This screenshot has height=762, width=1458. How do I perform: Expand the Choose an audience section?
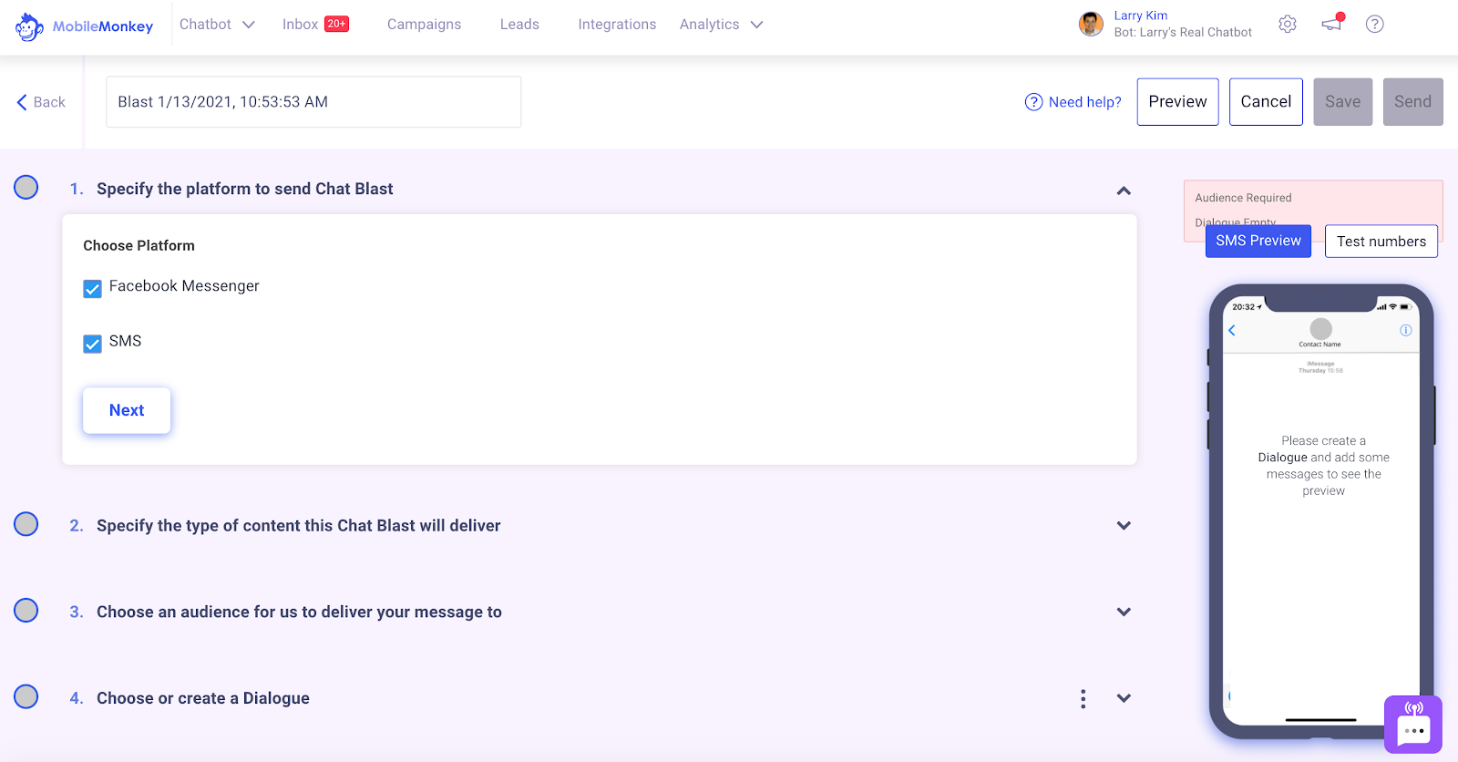pyautogui.click(x=1124, y=613)
